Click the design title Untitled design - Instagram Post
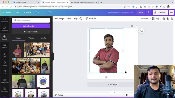This screenshot has width=175, height=98. click(x=120, y=12)
